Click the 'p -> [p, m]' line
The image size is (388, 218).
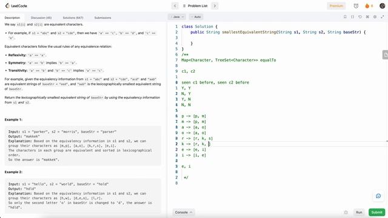(193, 116)
